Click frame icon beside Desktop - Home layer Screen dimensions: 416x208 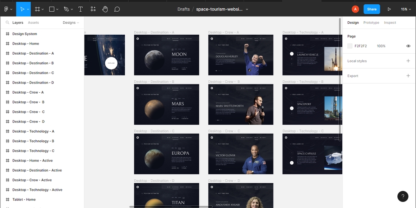7,43
